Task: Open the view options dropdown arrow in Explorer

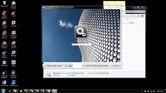Action: point(134,16)
